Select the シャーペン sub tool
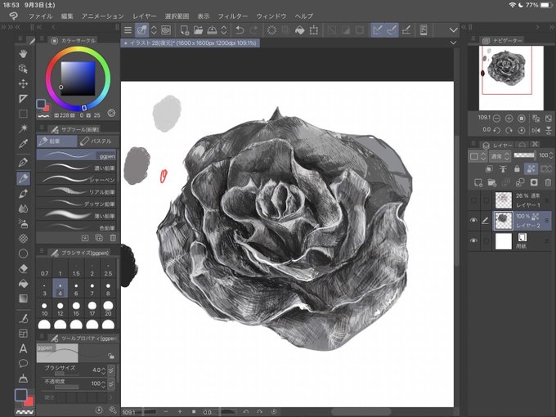Screen dimensions: 556x417 click(77, 180)
